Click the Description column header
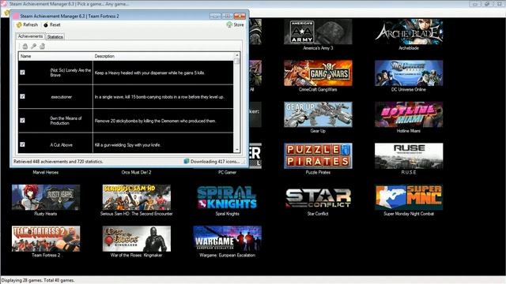Image resolution: width=506 pixels, height=284 pixels. [163, 56]
